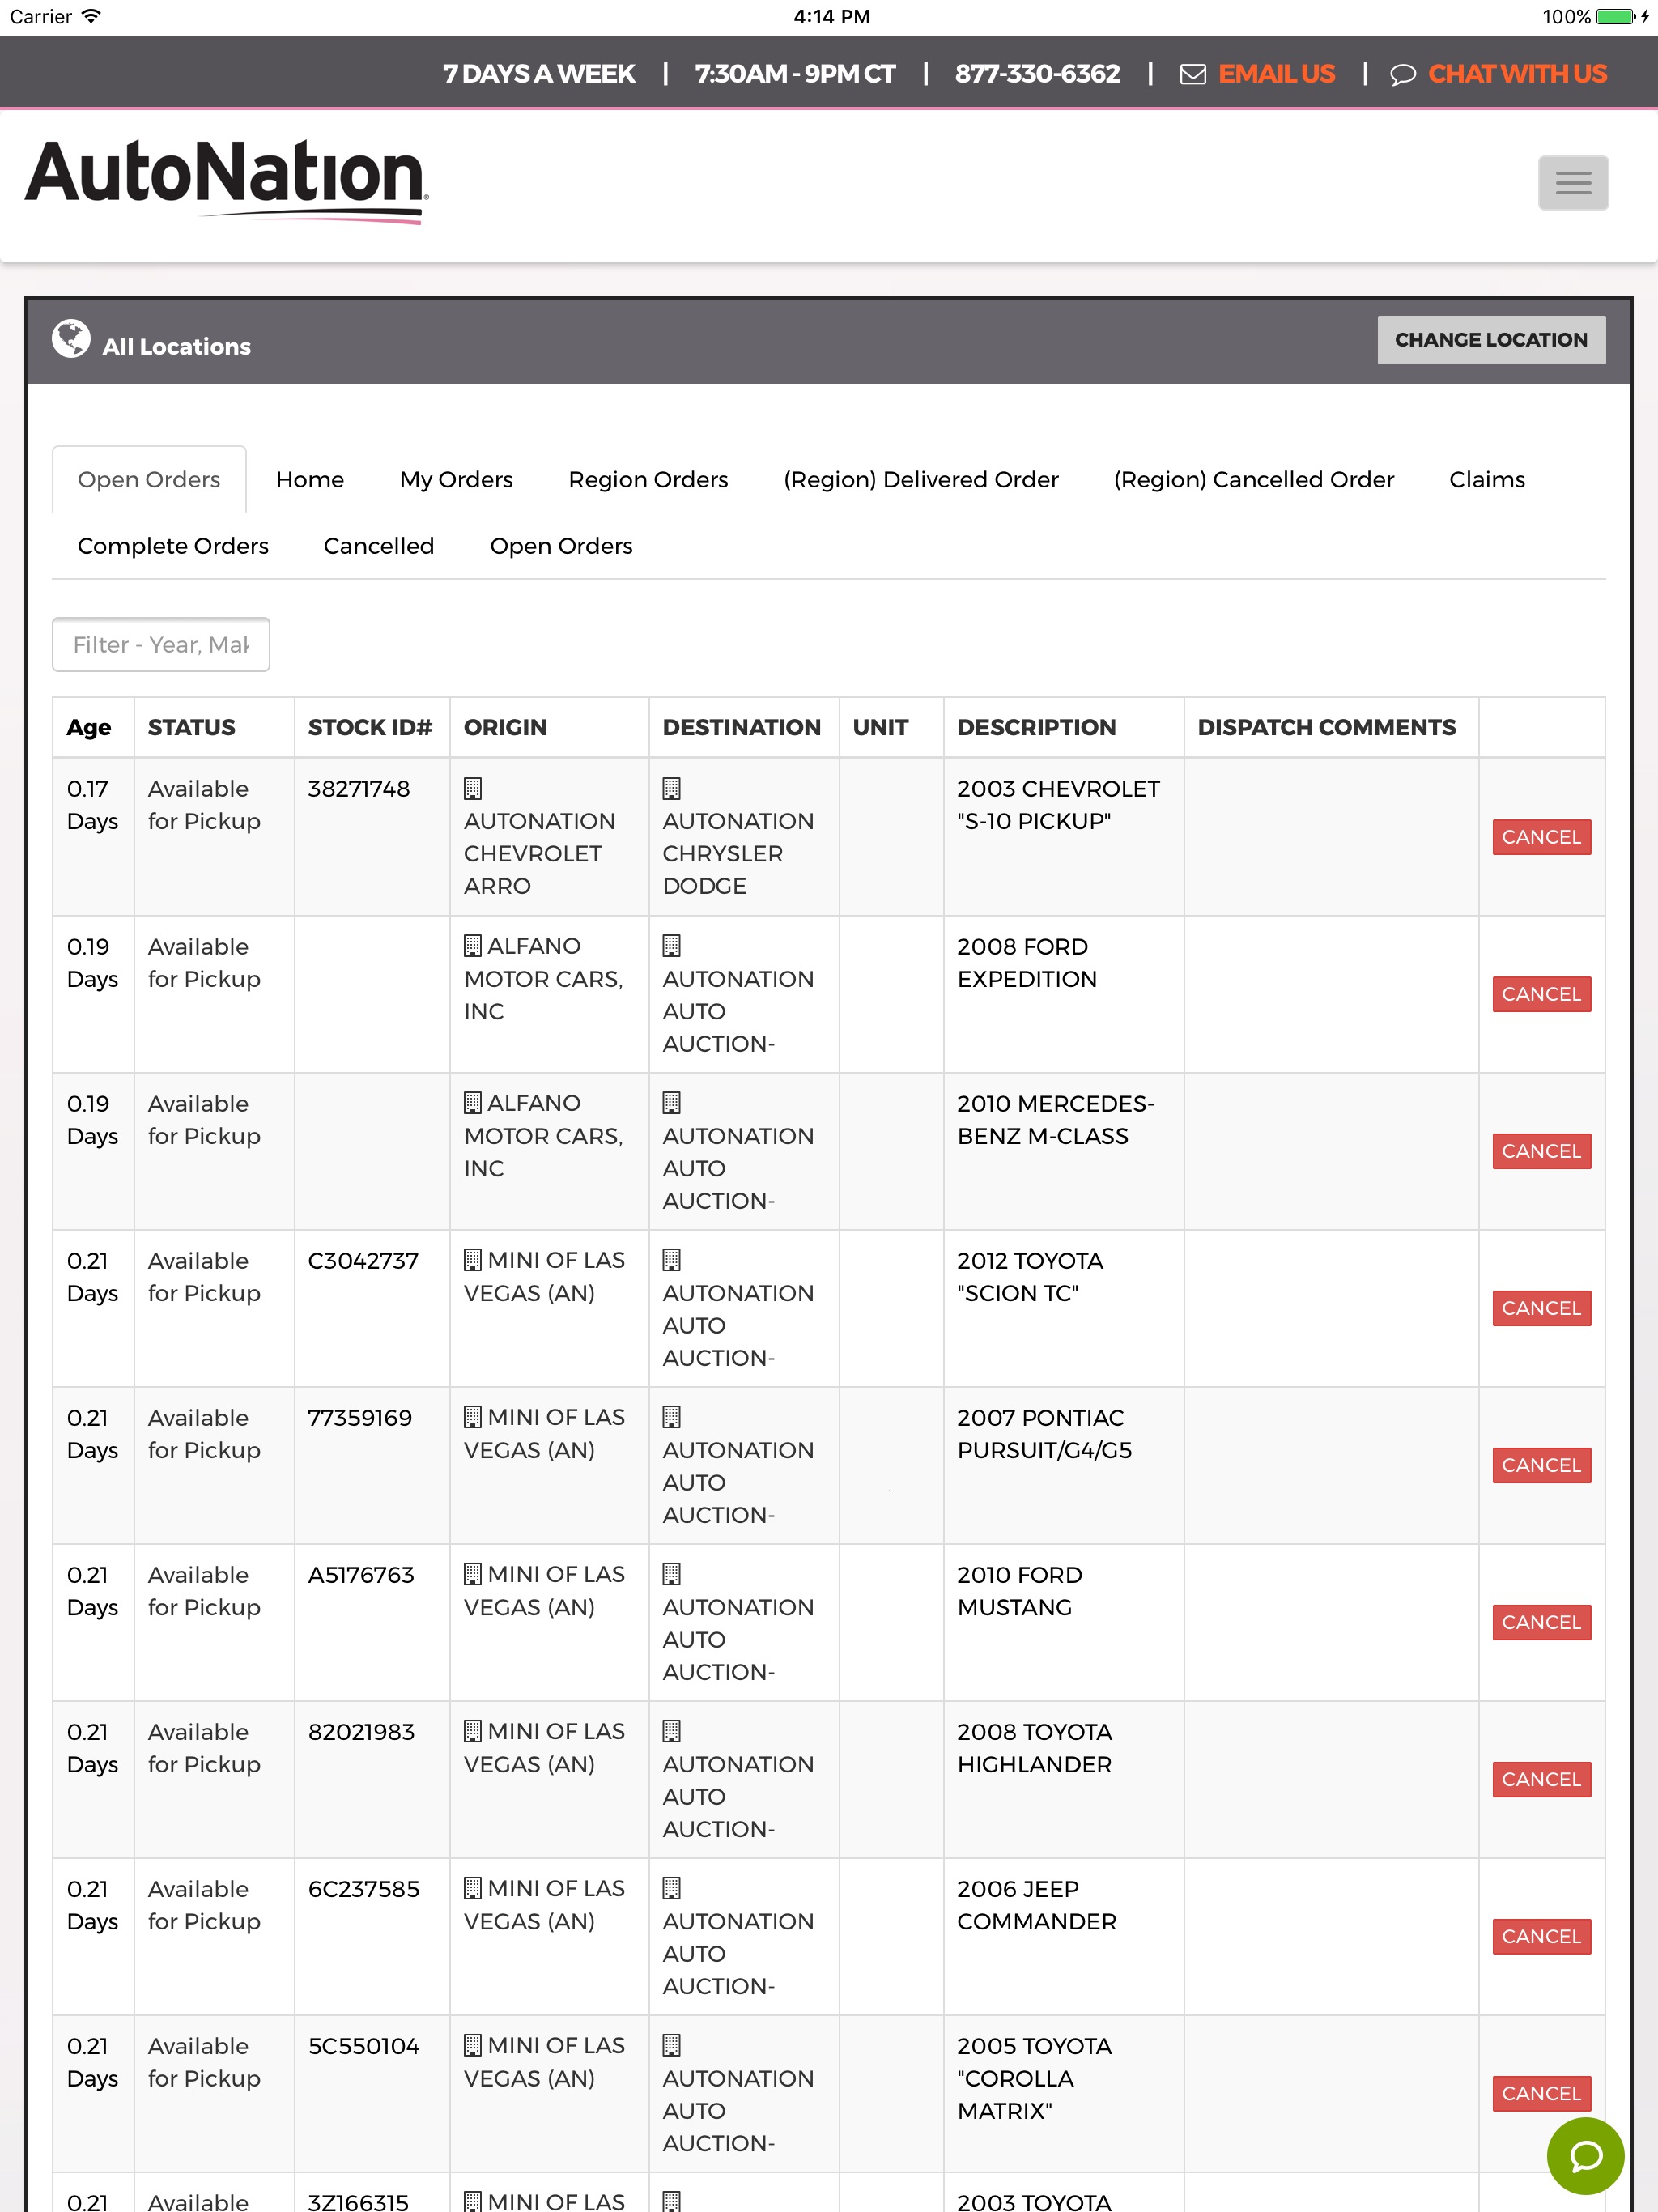Open the My Orders tab

point(456,480)
